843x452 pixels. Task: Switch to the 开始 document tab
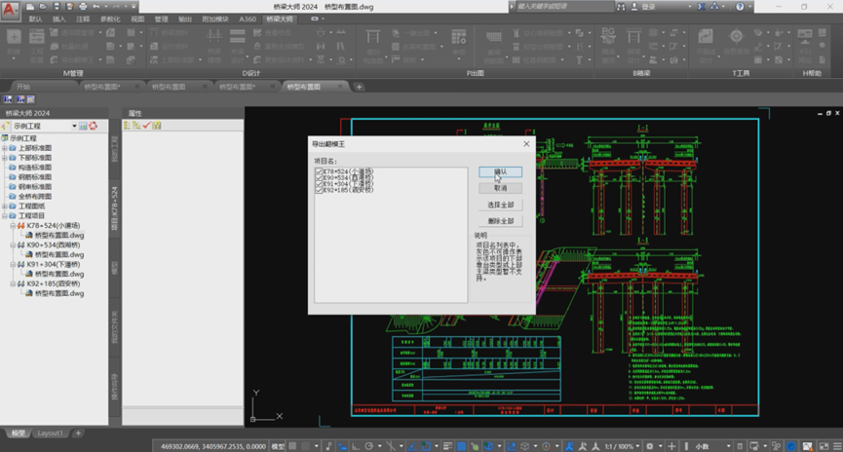pyautogui.click(x=23, y=87)
